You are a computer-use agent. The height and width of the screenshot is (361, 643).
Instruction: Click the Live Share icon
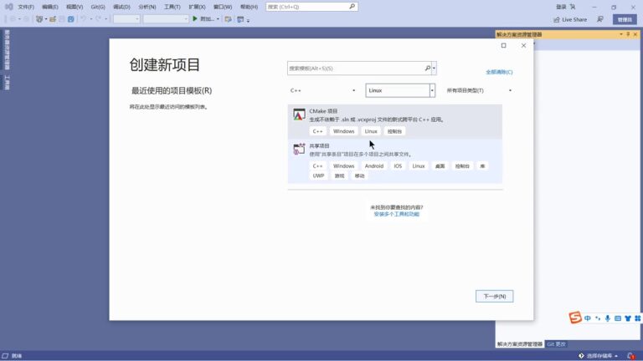click(557, 19)
